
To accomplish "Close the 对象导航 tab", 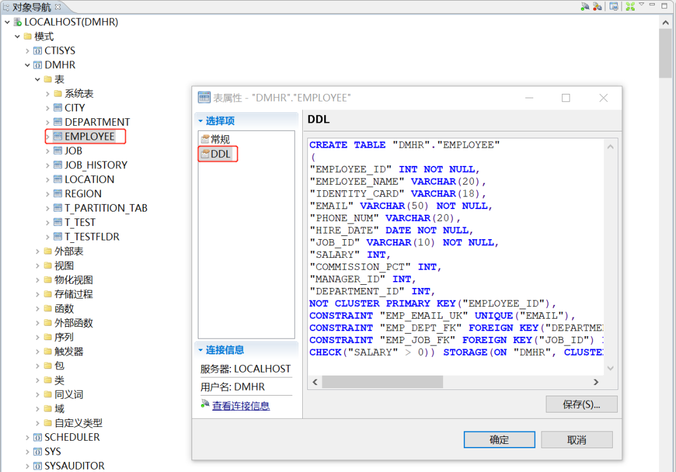I will point(58,7).
